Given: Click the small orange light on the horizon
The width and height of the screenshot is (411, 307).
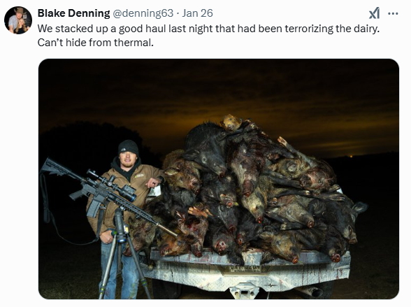Looking at the screenshot, I should tap(351, 157).
